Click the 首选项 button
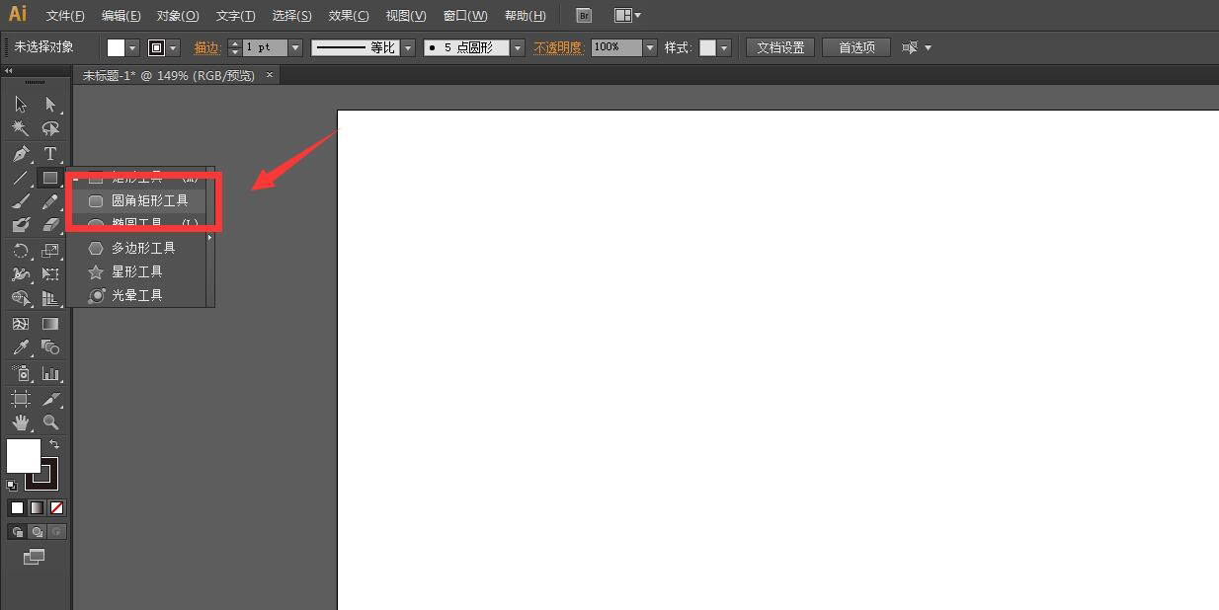The image size is (1219, 610). 855,46
